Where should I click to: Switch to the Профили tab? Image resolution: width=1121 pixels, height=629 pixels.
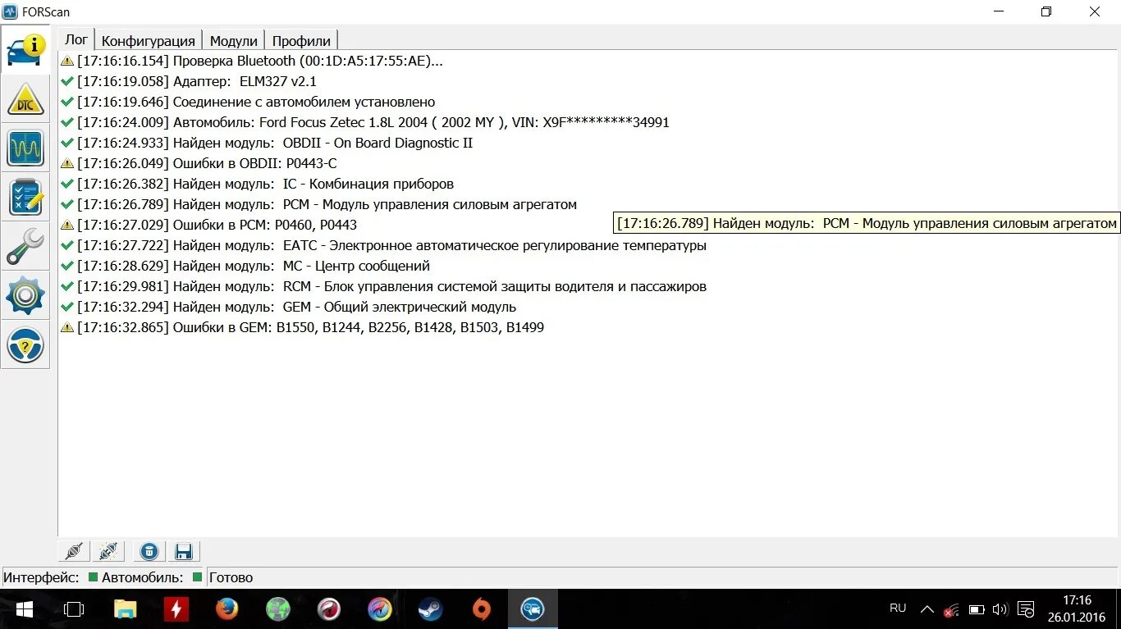[301, 40]
